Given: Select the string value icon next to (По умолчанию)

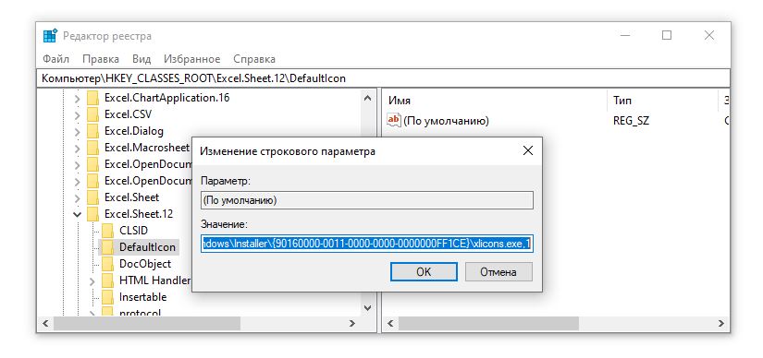Looking at the screenshot, I should click(393, 120).
